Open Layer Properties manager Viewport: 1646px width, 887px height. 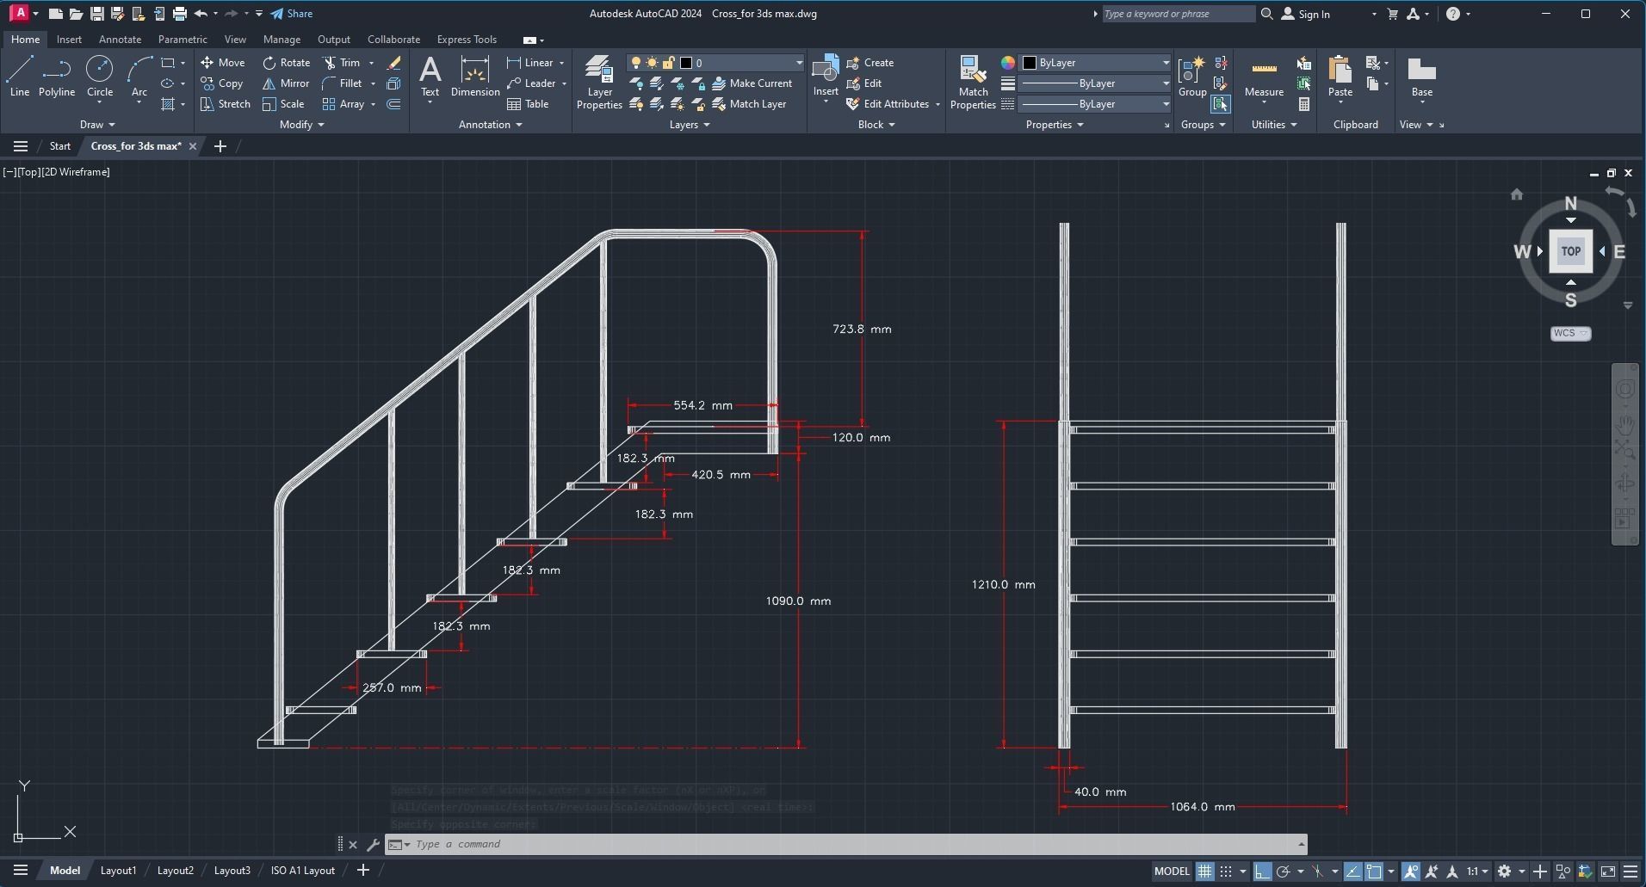click(x=599, y=83)
